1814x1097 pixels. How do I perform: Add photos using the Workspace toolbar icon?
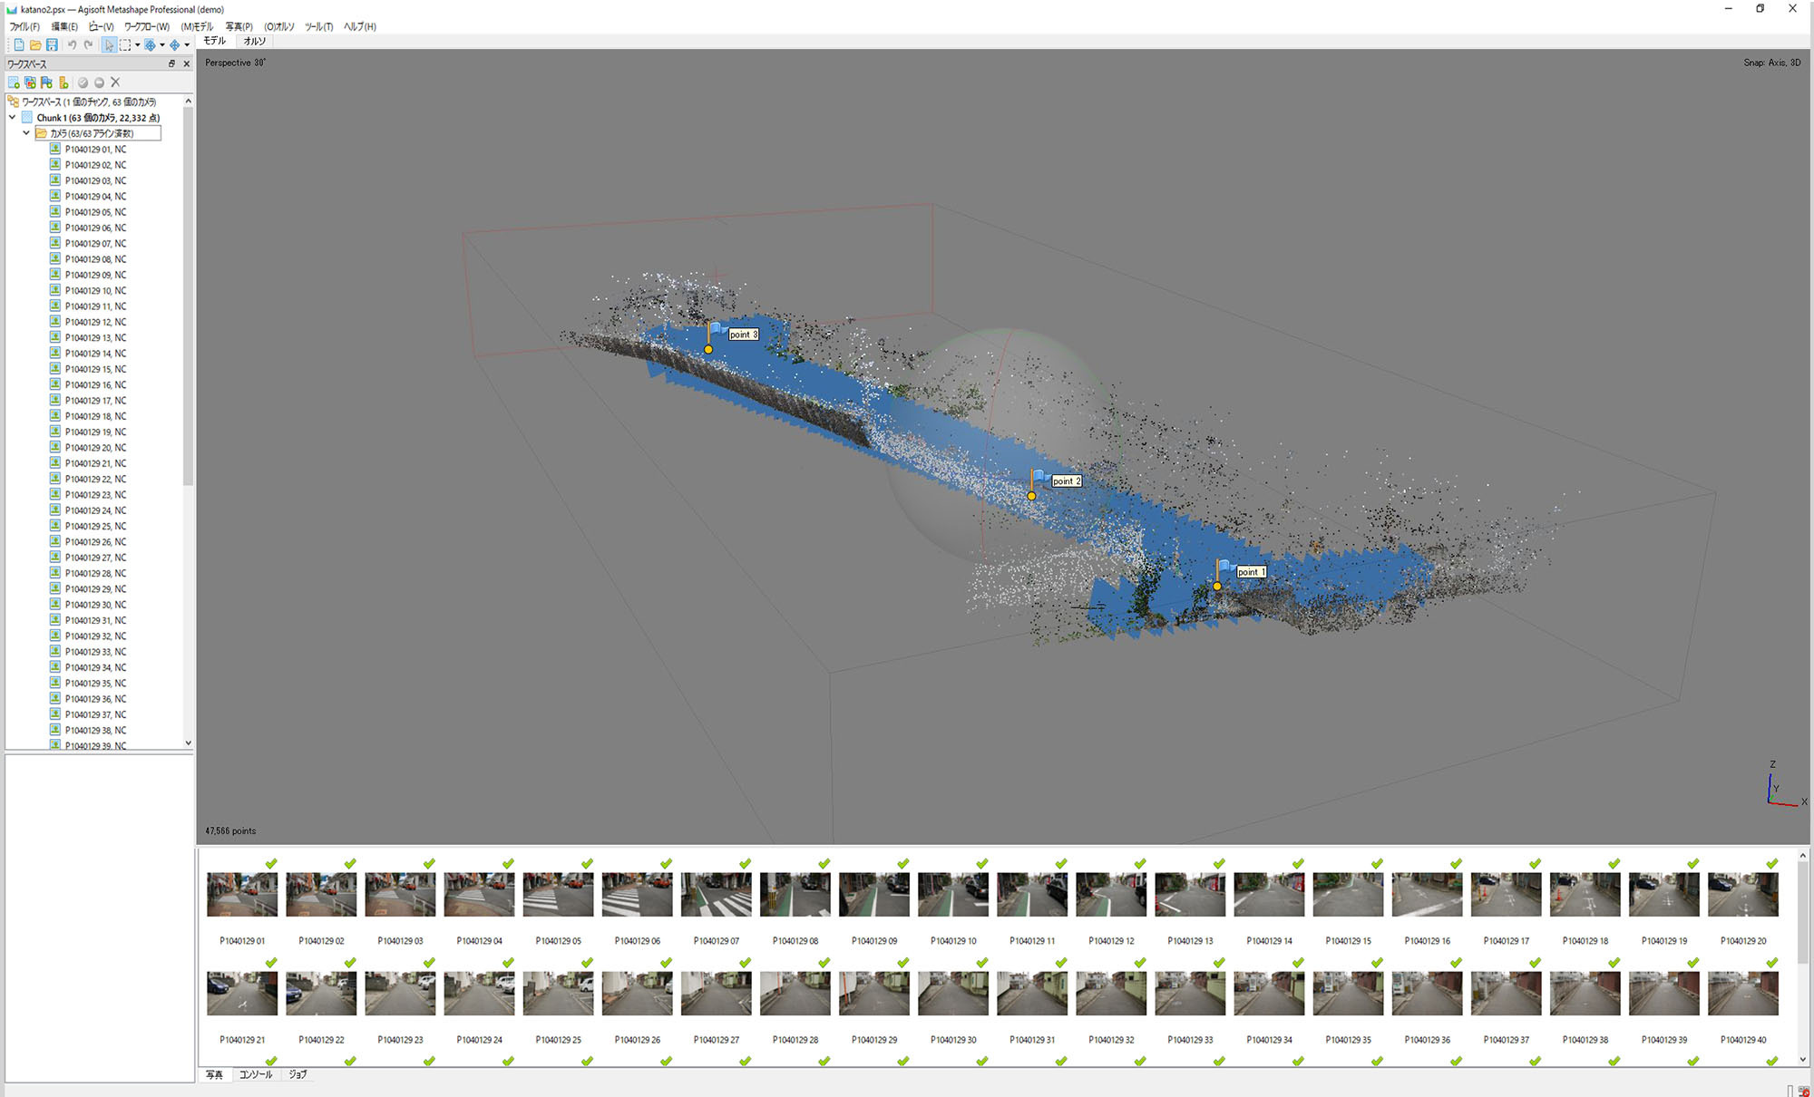pyautogui.click(x=30, y=83)
